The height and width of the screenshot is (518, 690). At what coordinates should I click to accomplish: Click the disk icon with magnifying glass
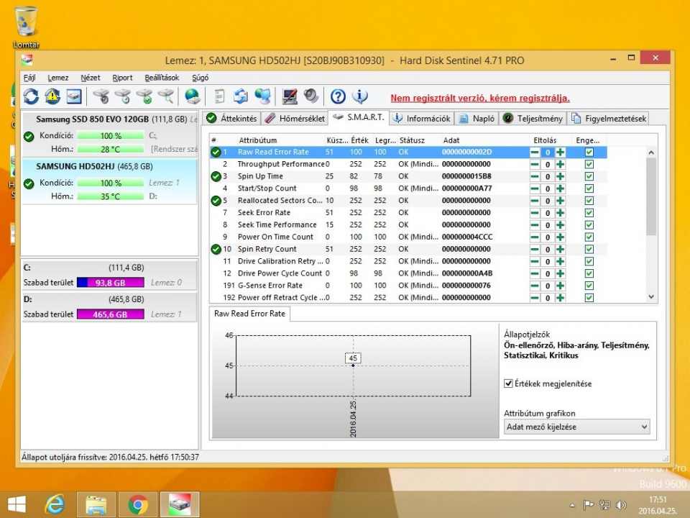pos(166,96)
